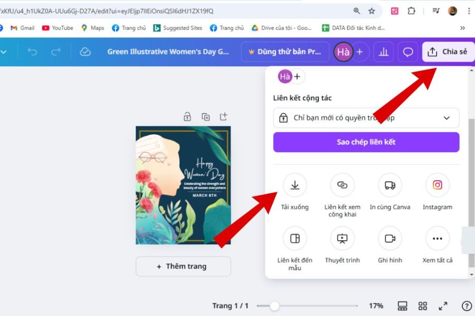The width and height of the screenshot is (475, 316).
Task: Click Sao chép liên kết button
Action: pyautogui.click(x=366, y=142)
